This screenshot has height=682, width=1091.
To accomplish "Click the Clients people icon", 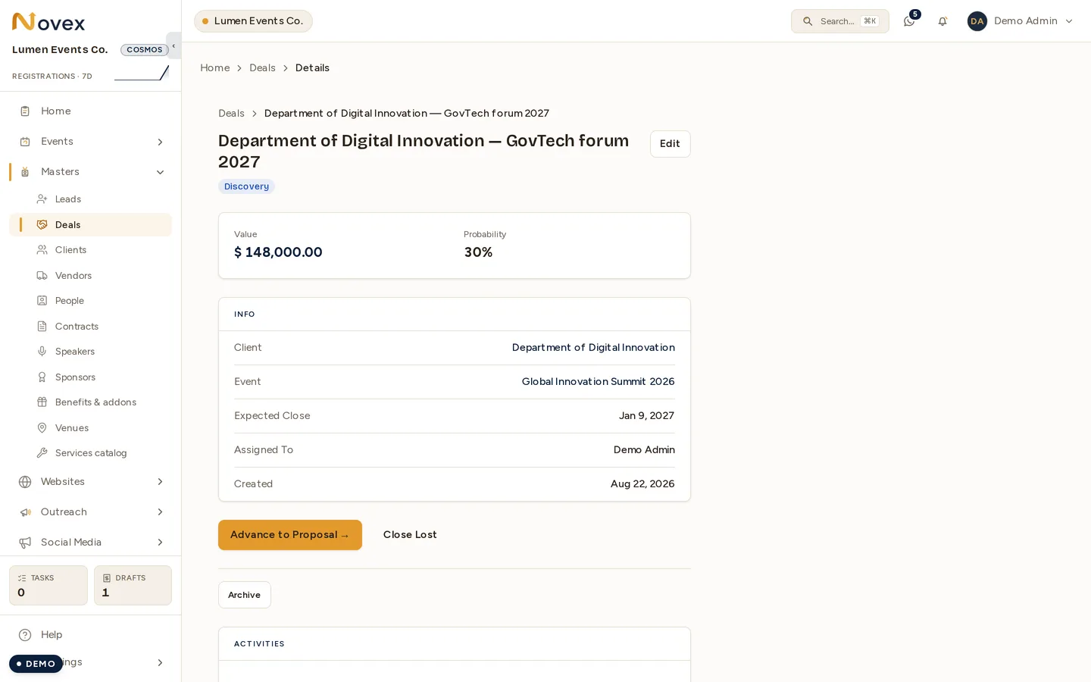I will point(42,250).
